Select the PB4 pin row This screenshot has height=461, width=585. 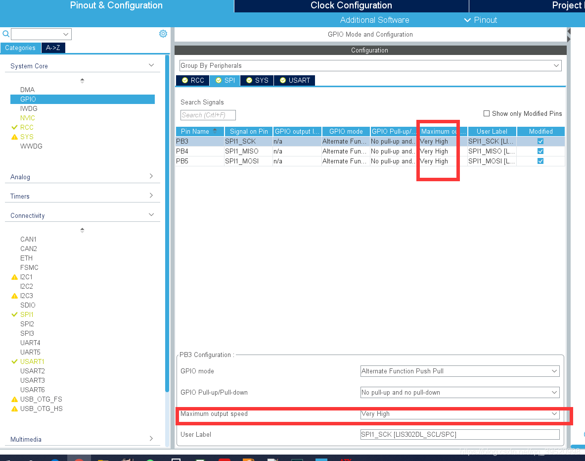click(x=370, y=152)
